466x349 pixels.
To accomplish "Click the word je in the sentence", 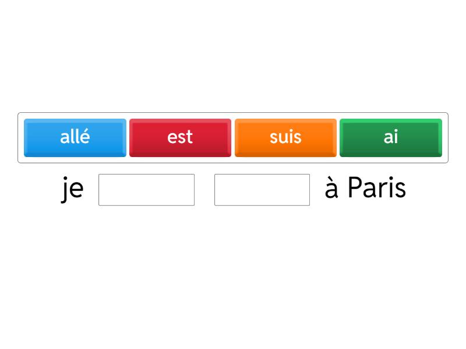I will tap(72, 187).
